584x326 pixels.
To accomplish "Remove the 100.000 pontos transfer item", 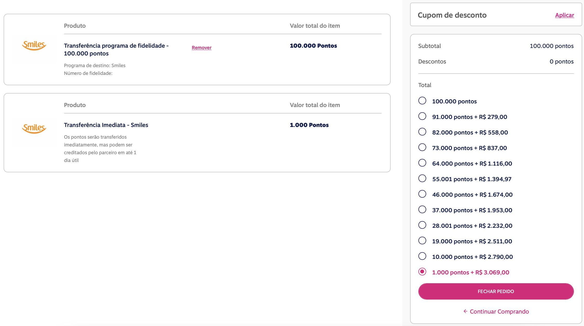I will point(201,48).
